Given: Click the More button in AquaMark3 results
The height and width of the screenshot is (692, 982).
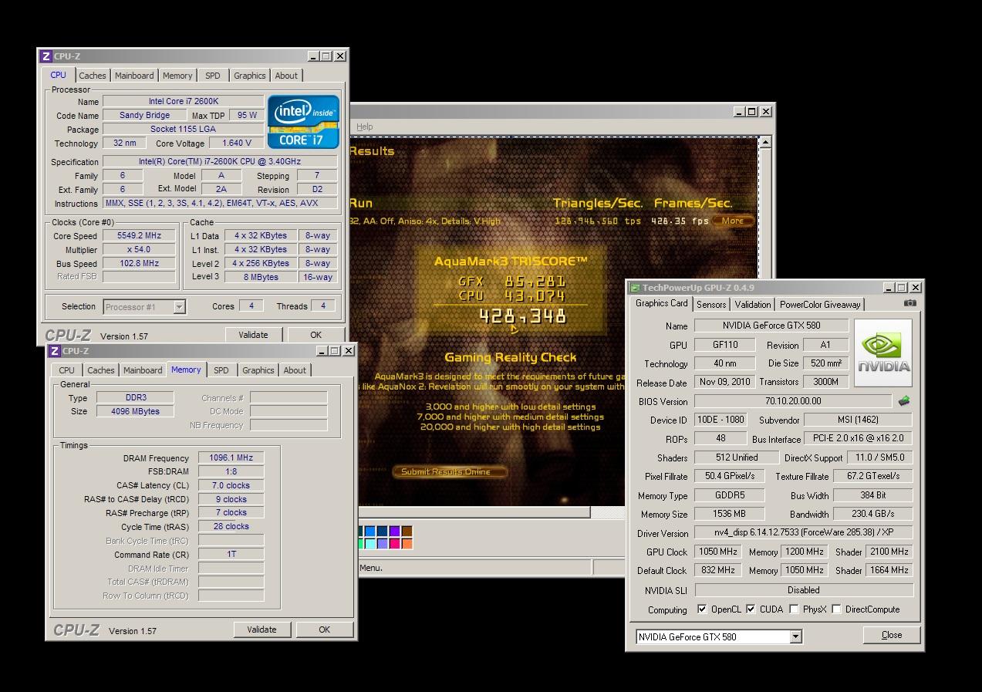Looking at the screenshot, I should tap(733, 221).
